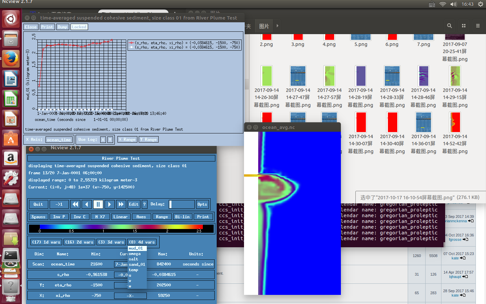Open the 2017-09-14 14-52-42 screenshot thumbnail
The width and height of the screenshot is (486, 304).
coord(455,123)
